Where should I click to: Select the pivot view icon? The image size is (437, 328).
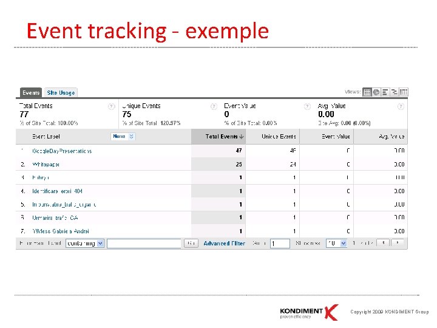tap(403, 92)
